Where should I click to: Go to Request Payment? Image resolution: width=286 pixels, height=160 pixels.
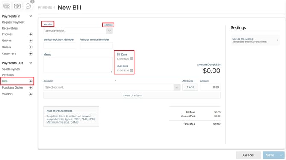point(13,22)
